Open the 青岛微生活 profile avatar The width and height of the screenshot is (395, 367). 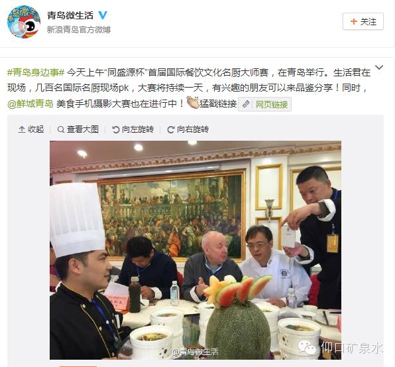[x=24, y=22]
